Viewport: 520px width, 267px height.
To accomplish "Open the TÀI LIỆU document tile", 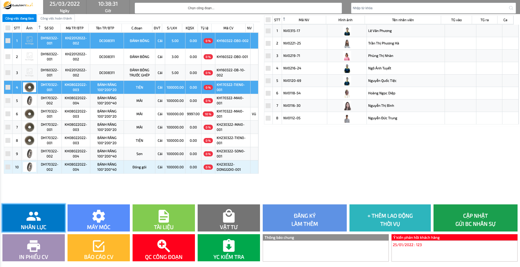I will pos(163,218).
